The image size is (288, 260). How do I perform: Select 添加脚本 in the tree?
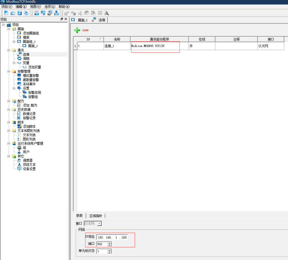point(29,126)
